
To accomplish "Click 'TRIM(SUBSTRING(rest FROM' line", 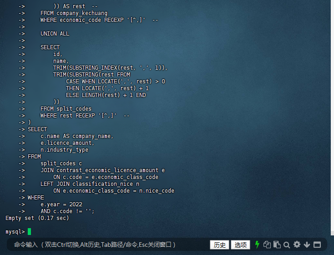I will click(x=91, y=75).
